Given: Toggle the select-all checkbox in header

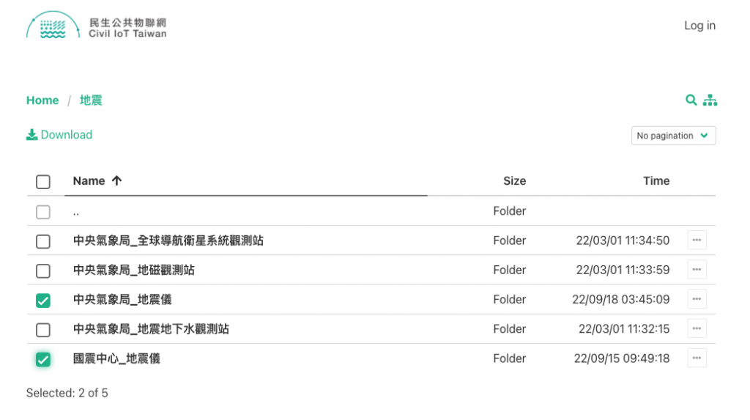Looking at the screenshot, I should click(x=43, y=182).
